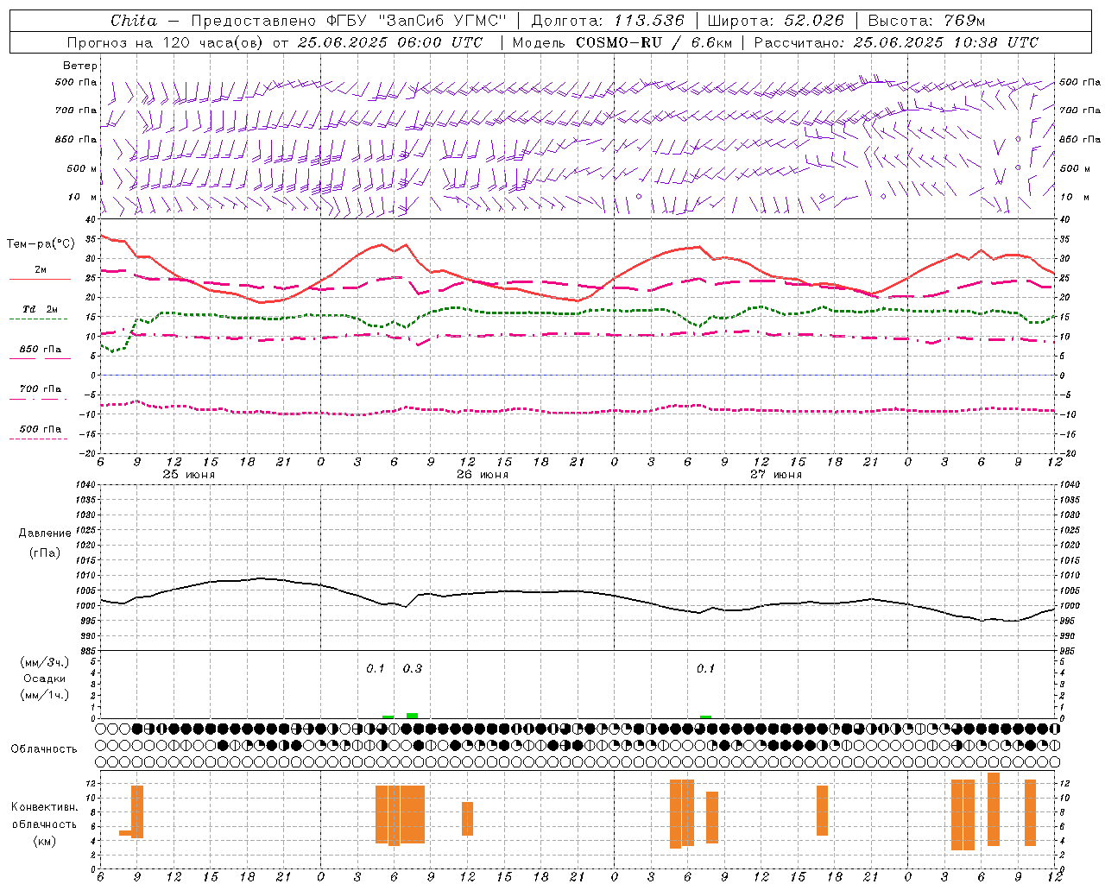Click the "Конвективн." convective cloud label
Viewport: 1105px width, 884px height.
pos(44,806)
